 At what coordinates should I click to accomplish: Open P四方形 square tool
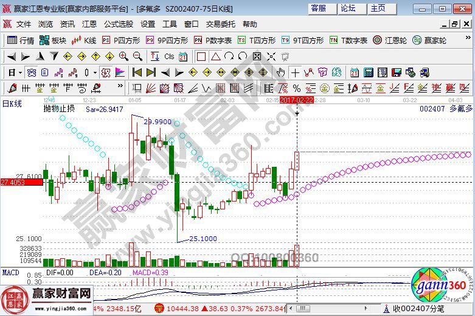(x=121, y=40)
